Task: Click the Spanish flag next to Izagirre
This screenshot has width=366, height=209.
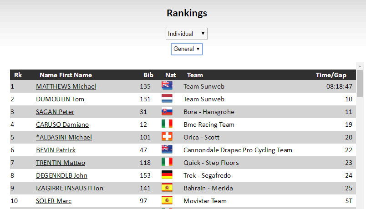Action: [167, 188]
